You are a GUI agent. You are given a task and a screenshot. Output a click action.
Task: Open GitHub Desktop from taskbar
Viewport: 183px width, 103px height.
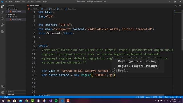(x=39, y=100)
